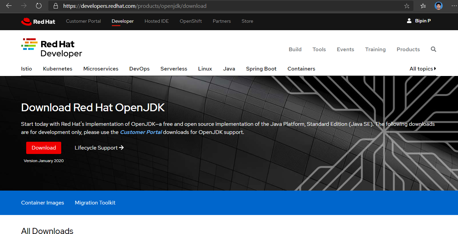Open the Istio topic

pos(27,69)
